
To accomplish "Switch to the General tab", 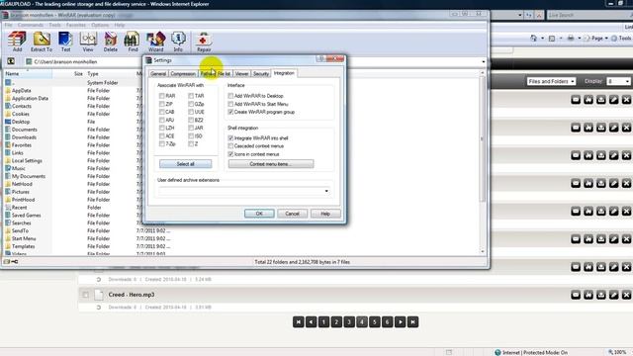I will [158, 73].
